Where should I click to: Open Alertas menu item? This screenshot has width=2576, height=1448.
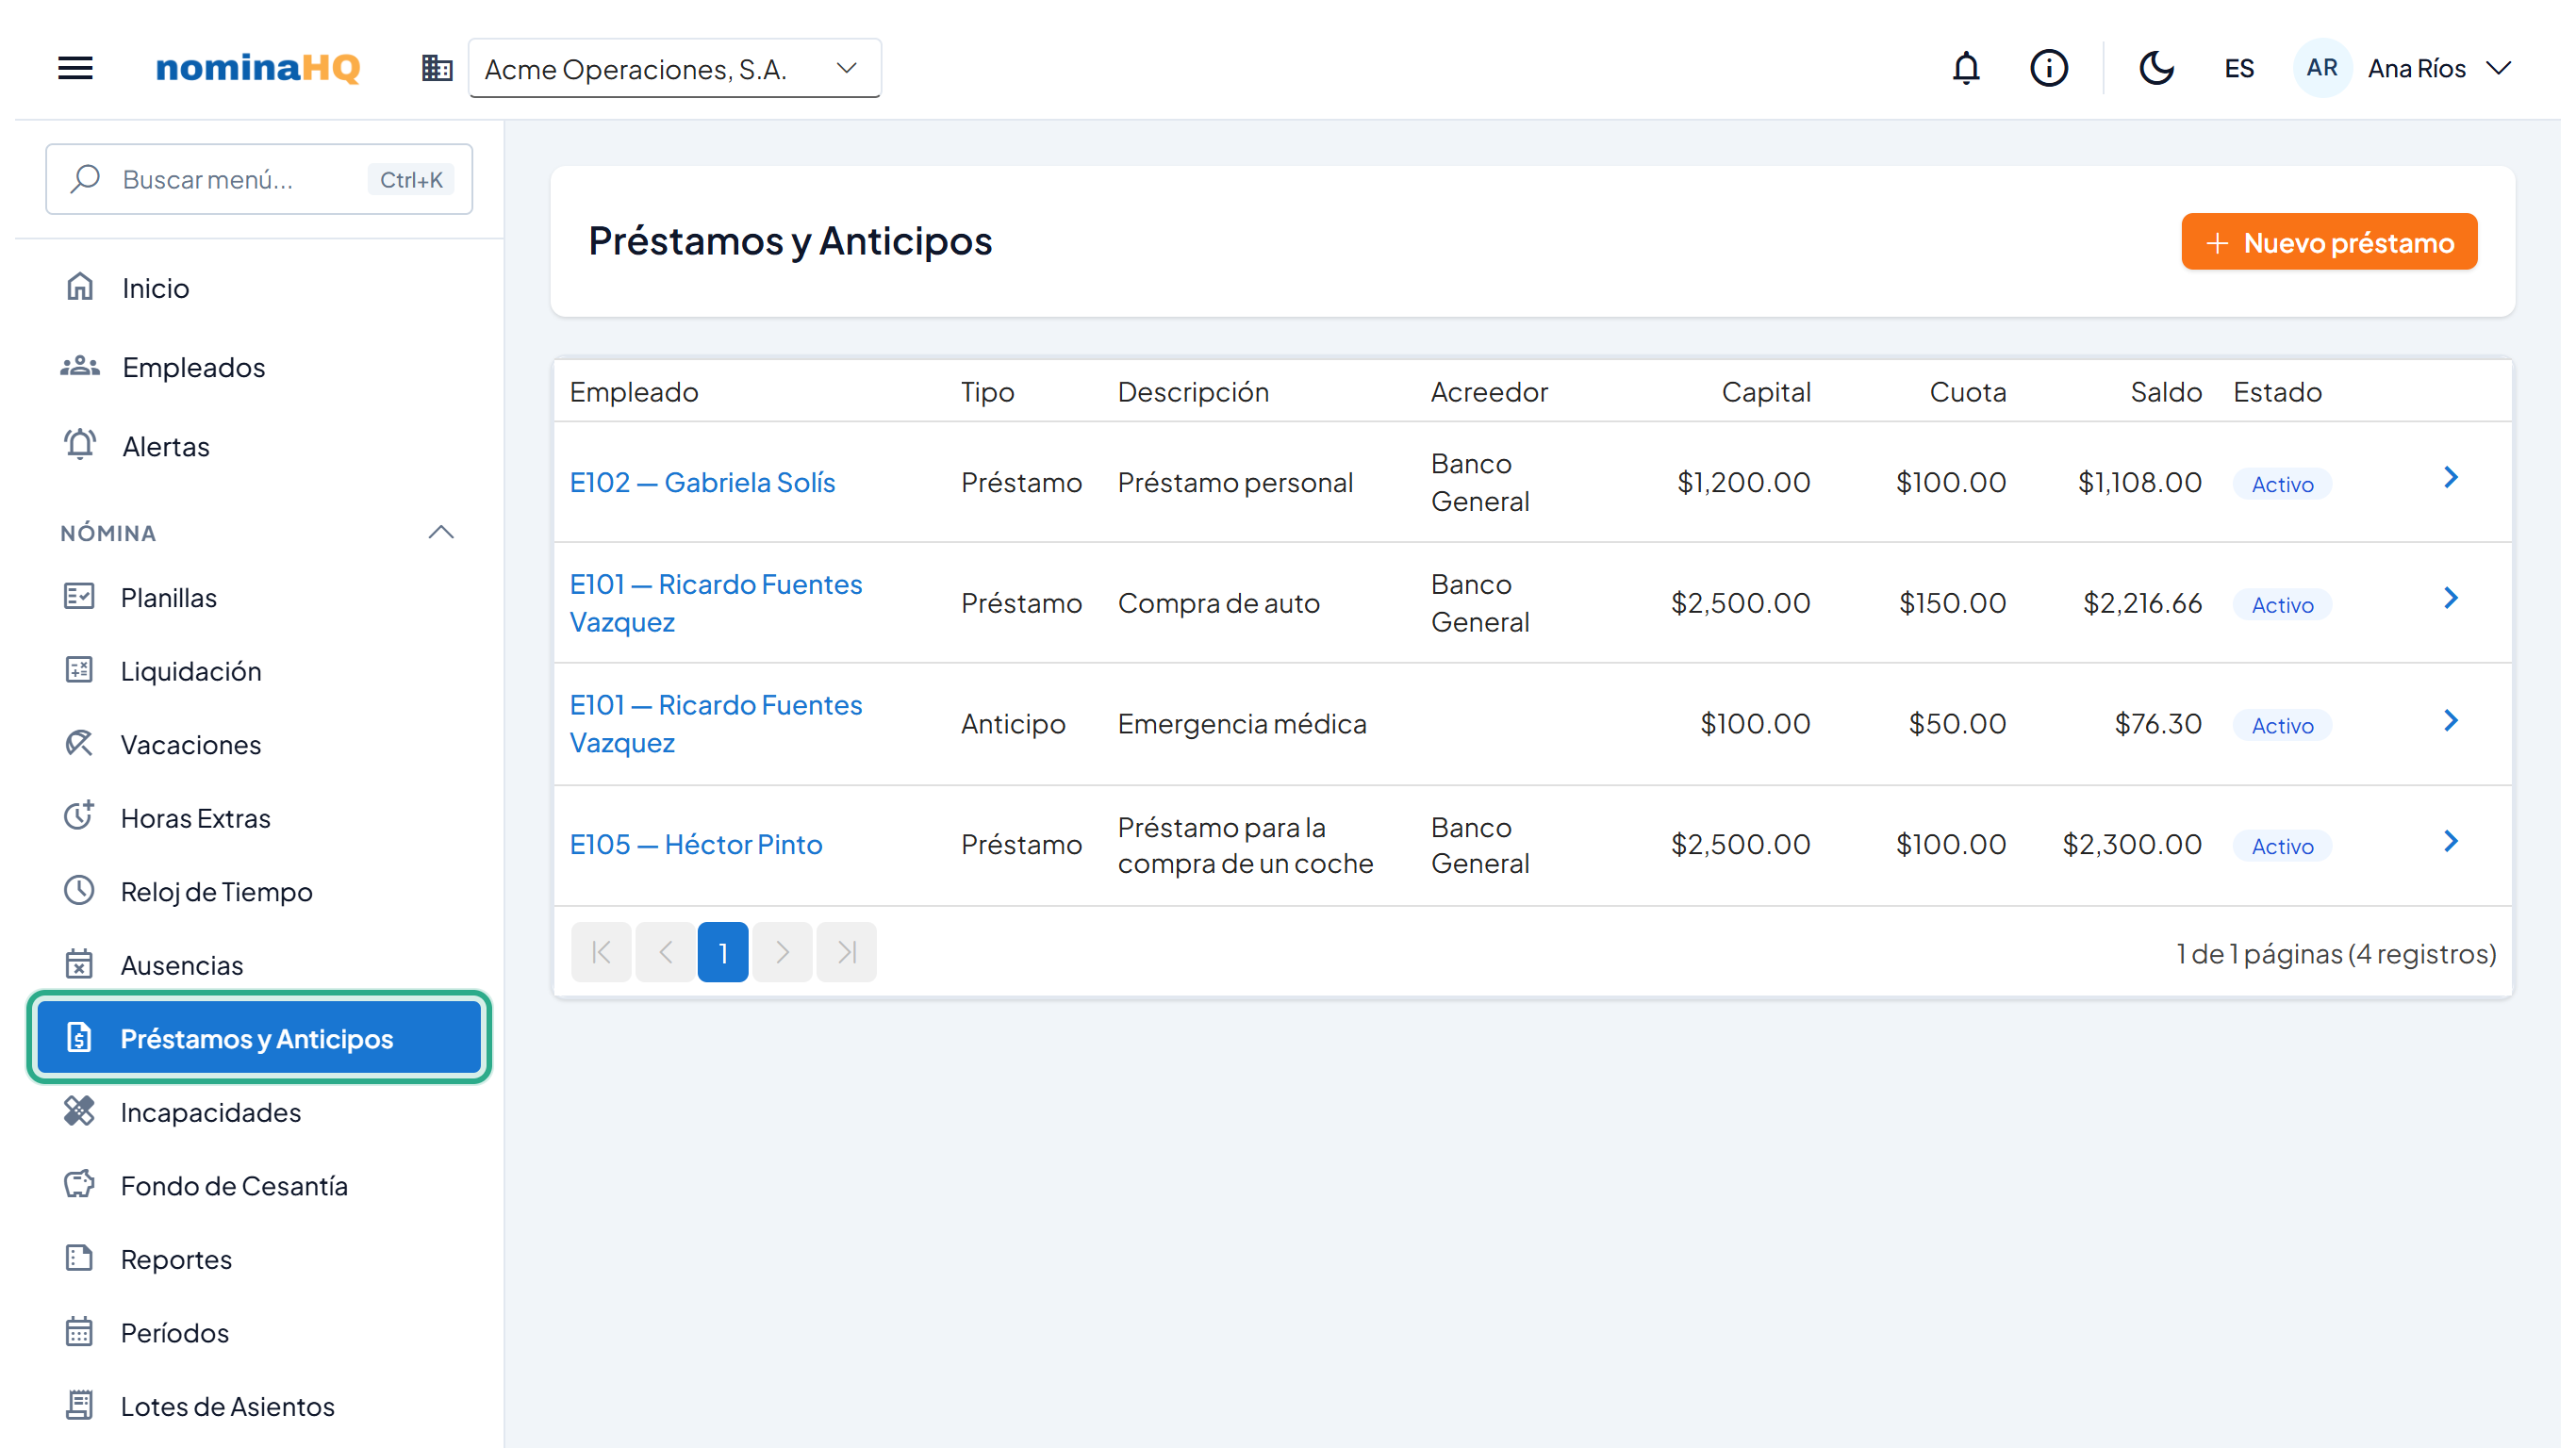259,446
